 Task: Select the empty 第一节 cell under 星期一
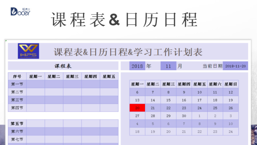(35, 84)
